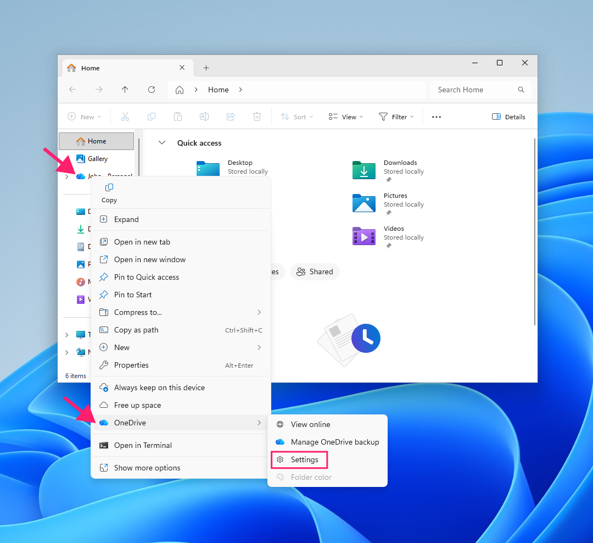Expand the Network tree node chevron
This screenshot has height=543, width=593.
coord(66,352)
